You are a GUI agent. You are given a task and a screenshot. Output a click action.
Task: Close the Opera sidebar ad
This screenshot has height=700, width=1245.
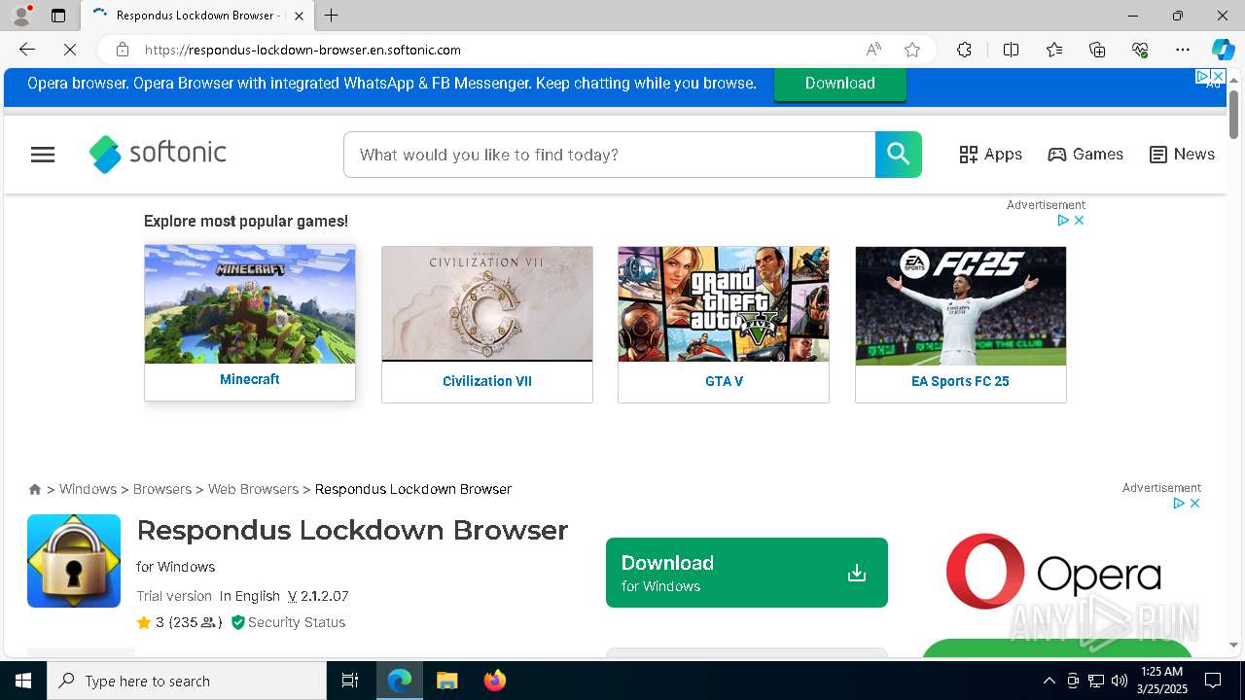[1194, 504]
